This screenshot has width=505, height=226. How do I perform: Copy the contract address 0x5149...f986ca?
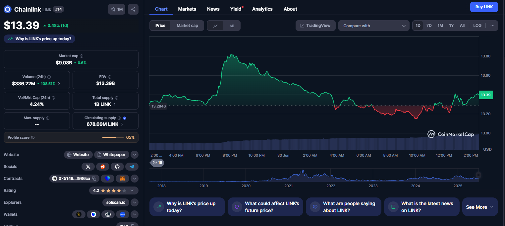tap(94, 179)
